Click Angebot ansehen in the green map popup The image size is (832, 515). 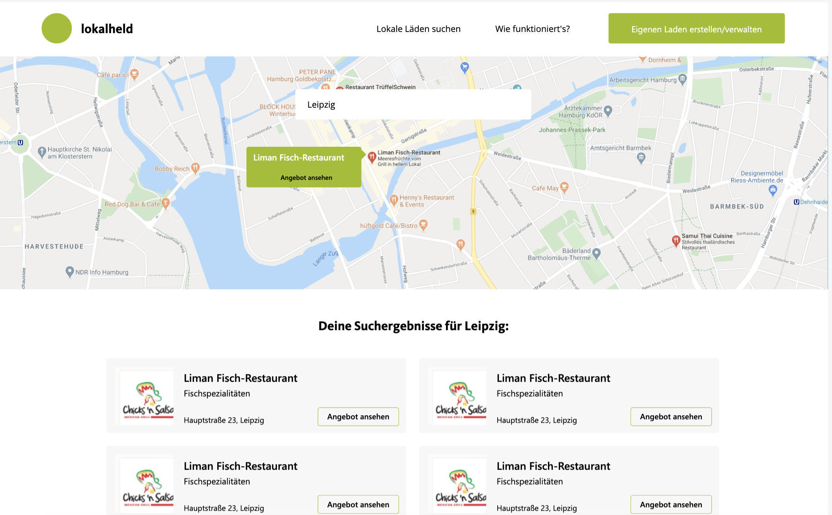pyautogui.click(x=306, y=177)
